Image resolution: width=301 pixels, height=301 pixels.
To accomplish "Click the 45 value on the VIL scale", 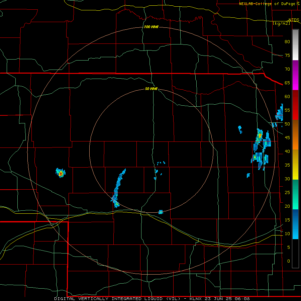I will 287,138.
